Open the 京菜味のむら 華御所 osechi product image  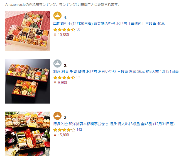pyautogui.click(x=28, y=31)
